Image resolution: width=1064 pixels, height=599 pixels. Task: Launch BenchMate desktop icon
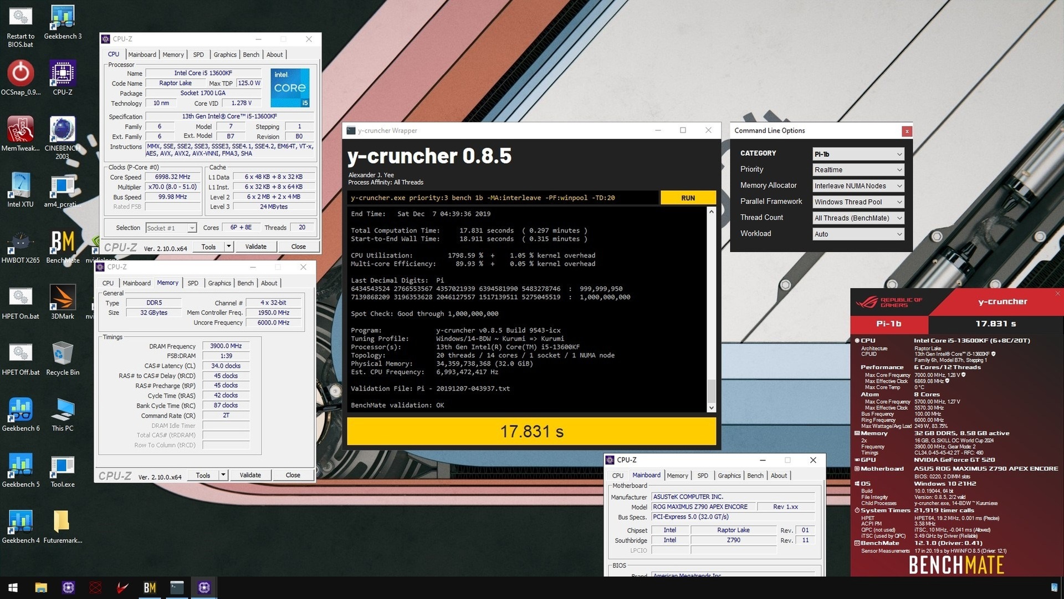click(x=63, y=246)
